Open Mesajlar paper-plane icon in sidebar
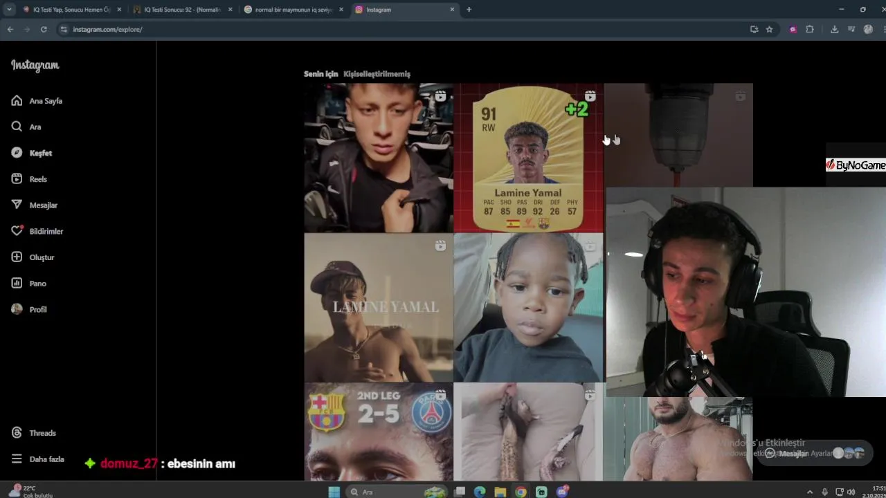The width and height of the screenshot is (886, 498). (17, 205)
